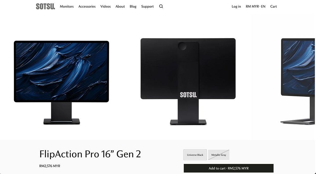
Task: Click the RM2,576 MYR price text
Action: click(50, 166)
